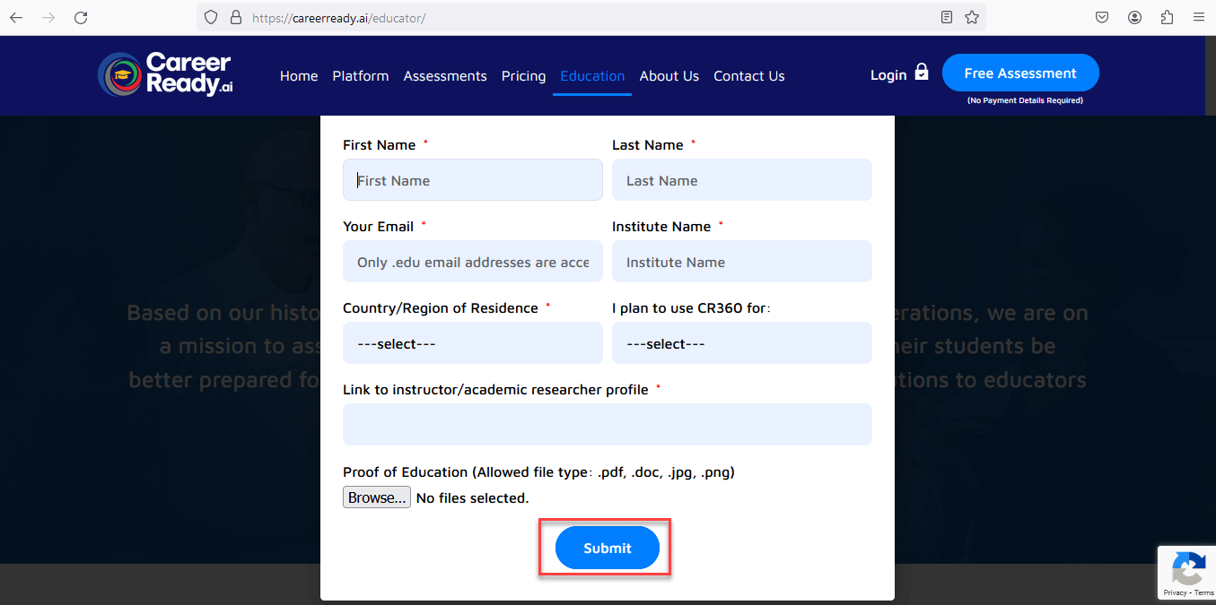Click the Free Assessment button

pyautogui.click(x=1020, y=73)
